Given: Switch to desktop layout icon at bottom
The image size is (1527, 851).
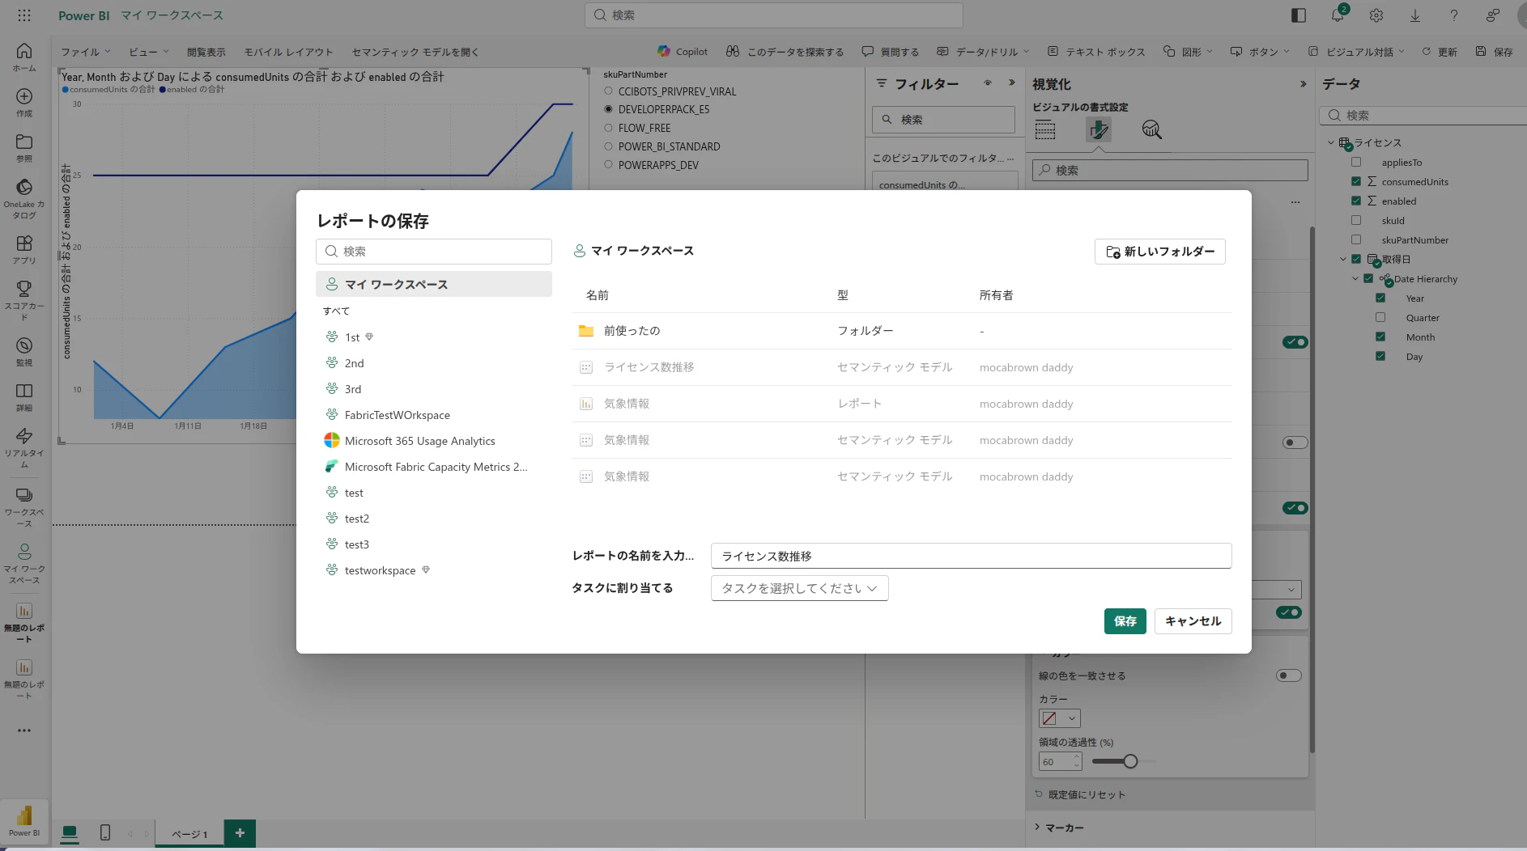Looking at the screenshot, I should [70, 832].
